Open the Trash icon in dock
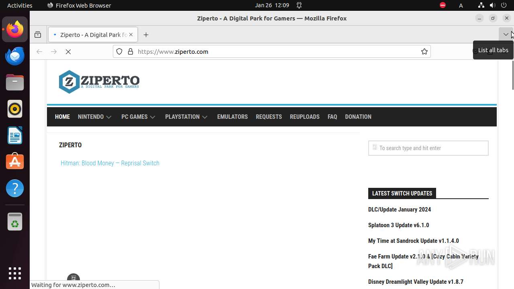 (15, 221)
